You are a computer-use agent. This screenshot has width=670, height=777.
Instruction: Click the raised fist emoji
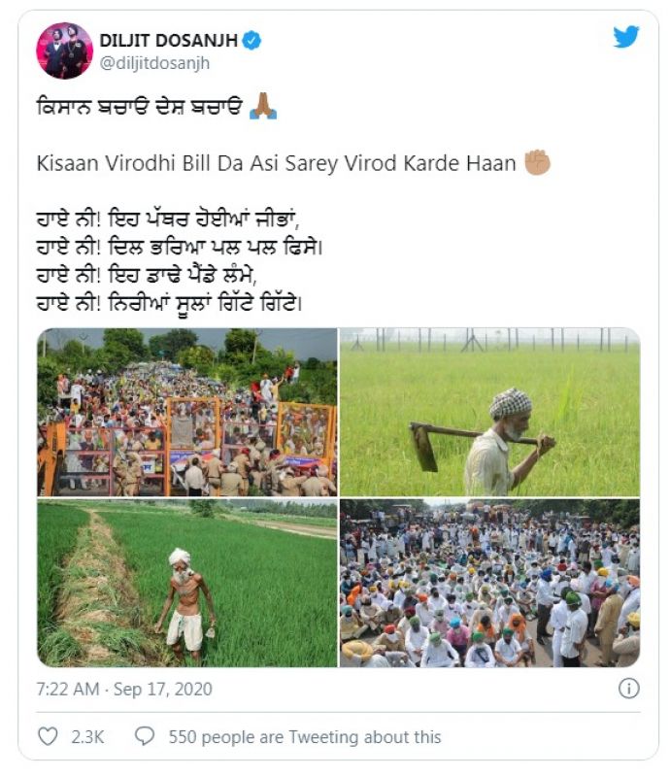click(x=538, y=162)
